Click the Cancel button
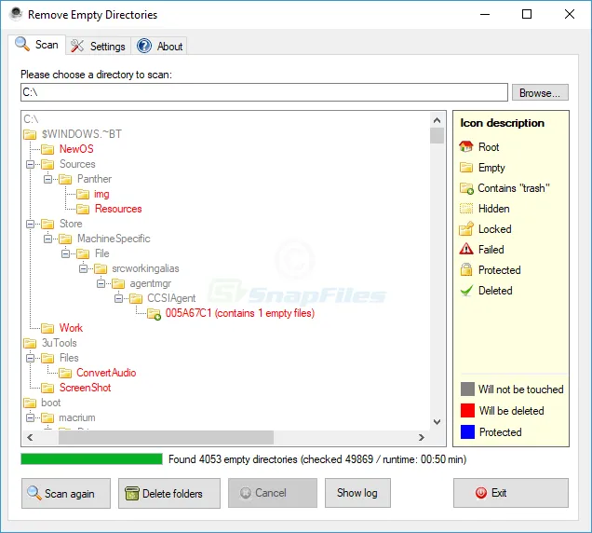This screenshot has height=533, width=592. (273, 493)
